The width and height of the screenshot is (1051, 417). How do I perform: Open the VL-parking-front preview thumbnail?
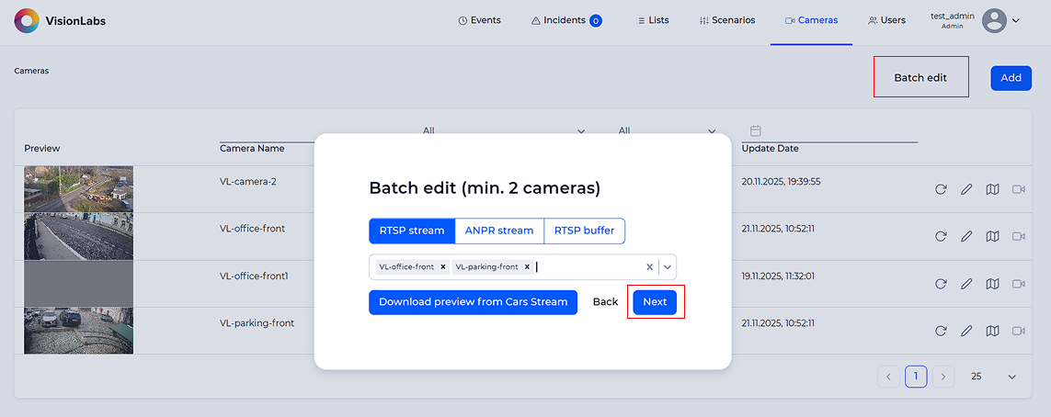(78, 331)
